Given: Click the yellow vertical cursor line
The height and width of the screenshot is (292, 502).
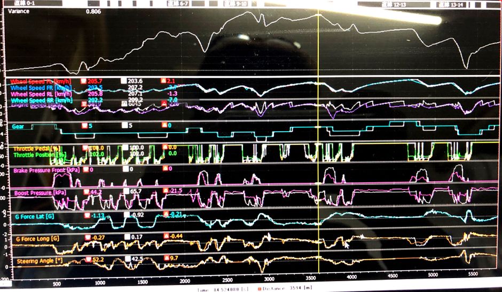Looking at the screenshot, I should (x=318, y=160).
